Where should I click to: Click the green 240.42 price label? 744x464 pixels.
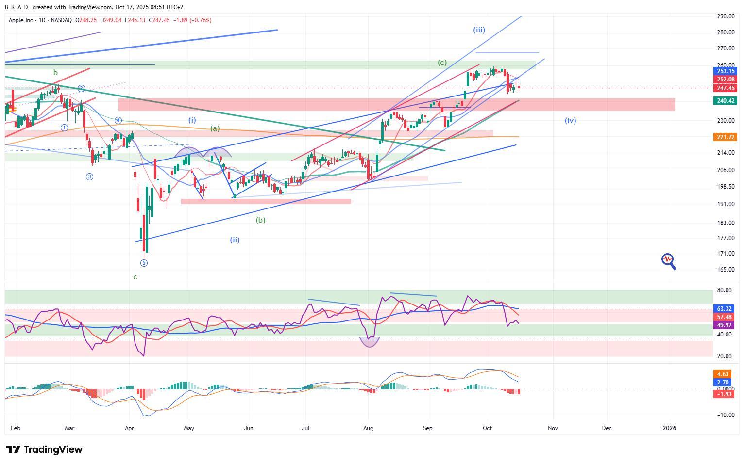click(x=725, y=101)
